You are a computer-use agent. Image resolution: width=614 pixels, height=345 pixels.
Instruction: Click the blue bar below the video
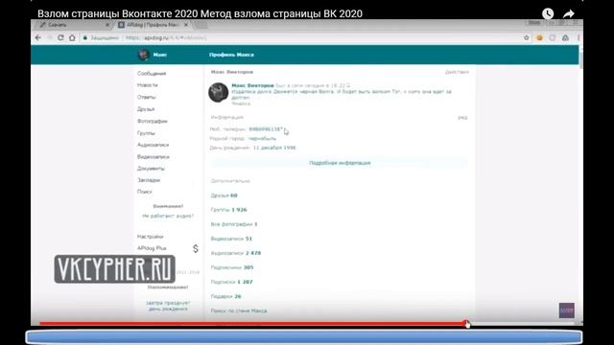tap(304, 337)
